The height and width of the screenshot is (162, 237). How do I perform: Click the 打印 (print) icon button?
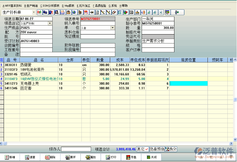111,157
